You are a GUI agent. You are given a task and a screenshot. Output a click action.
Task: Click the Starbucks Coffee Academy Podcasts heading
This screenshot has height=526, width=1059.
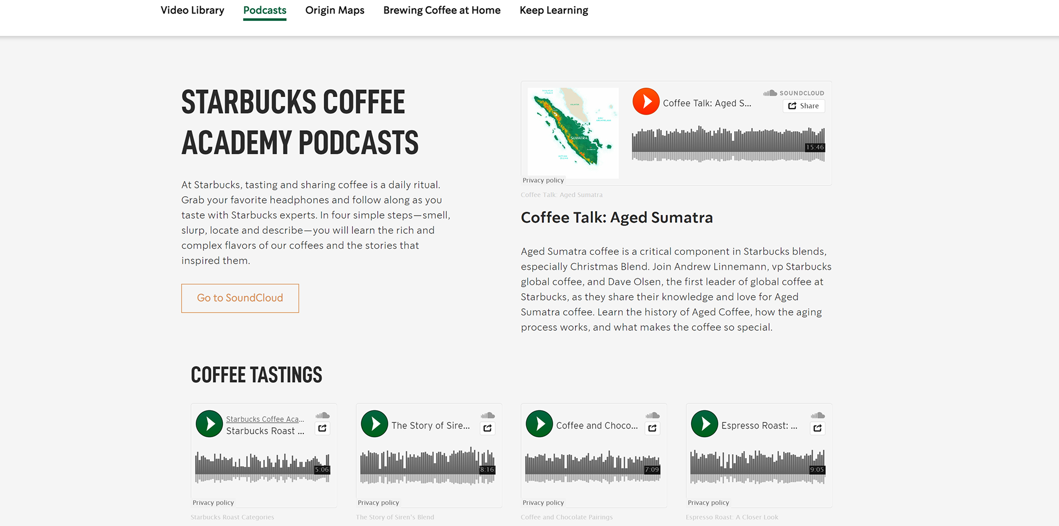coord(300,122)
